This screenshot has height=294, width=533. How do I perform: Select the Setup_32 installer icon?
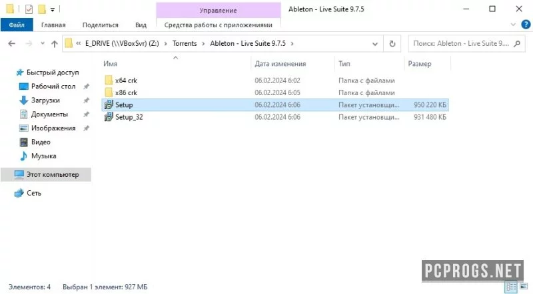[x=109, y=117]
